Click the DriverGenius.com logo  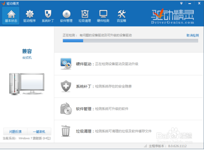pos(173,17)
